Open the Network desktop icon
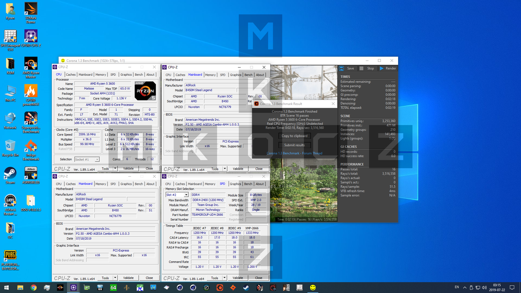The width and height of the screenshot is (521, 293). pyautogui.click(x=10, y=121)
